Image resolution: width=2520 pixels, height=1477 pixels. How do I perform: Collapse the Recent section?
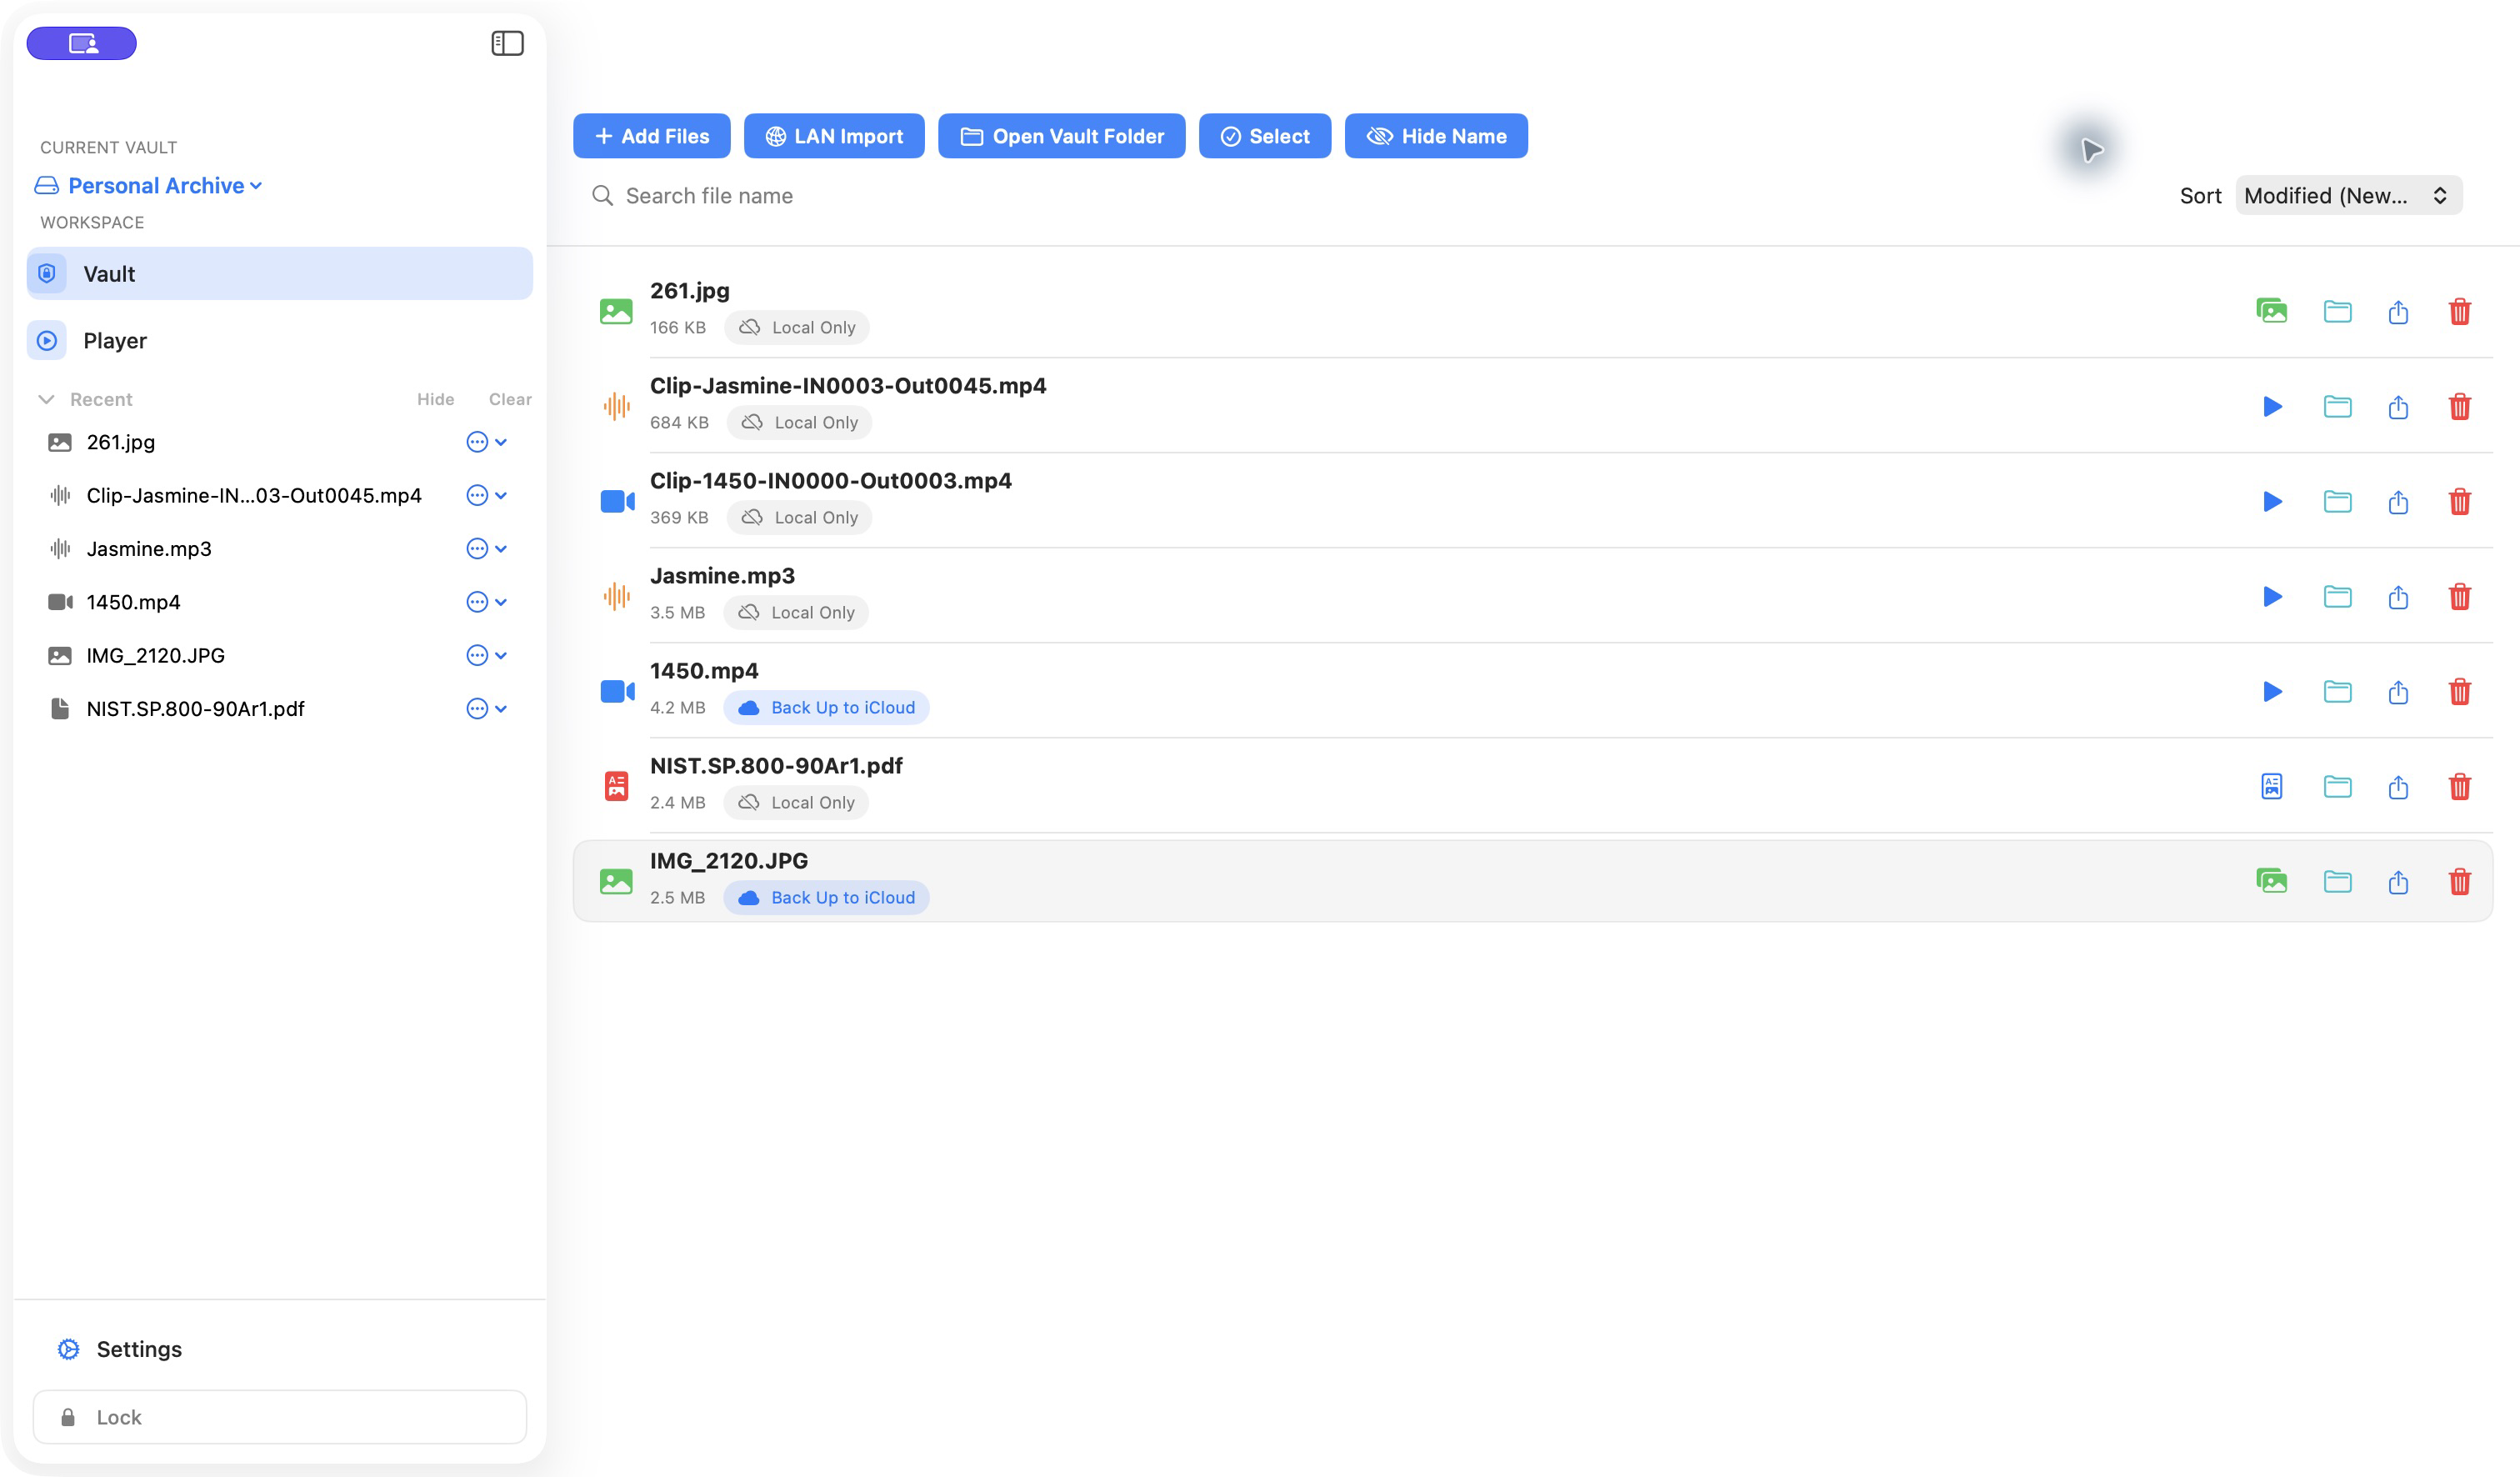46,399
